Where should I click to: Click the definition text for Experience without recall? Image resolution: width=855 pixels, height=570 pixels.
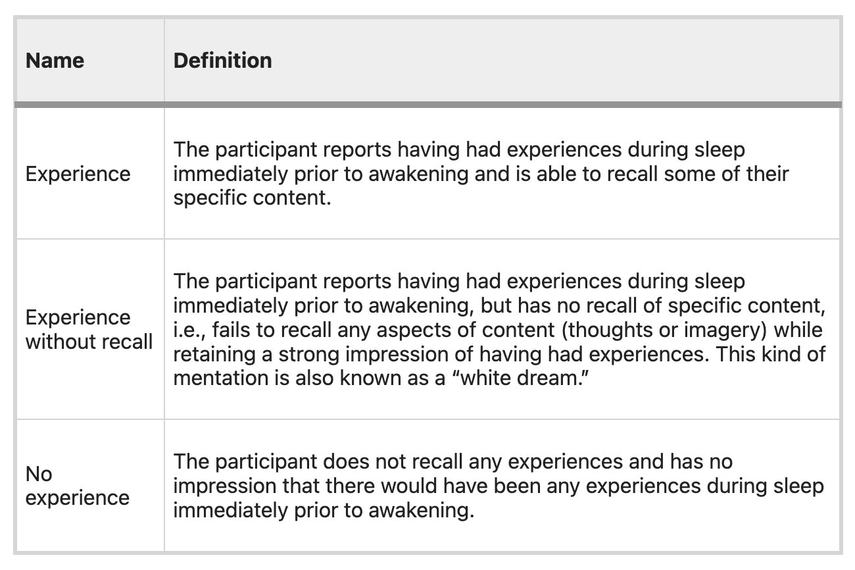click(499, 329)
